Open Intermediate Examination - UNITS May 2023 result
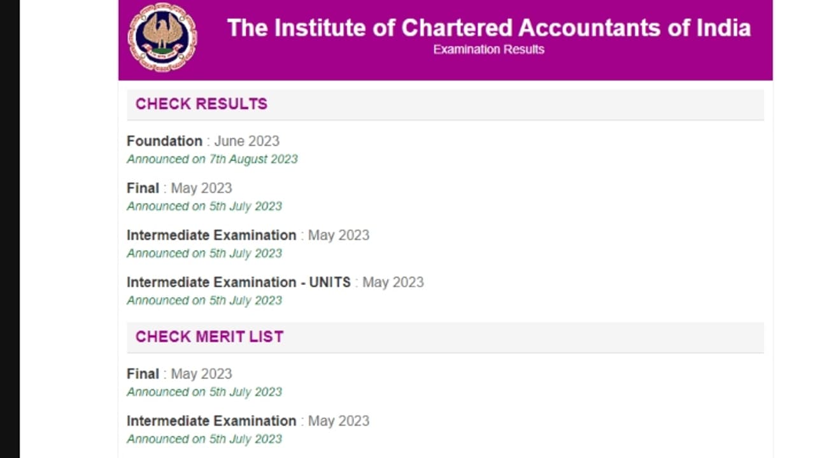This screenshot has width=815, height=458. 275,282
